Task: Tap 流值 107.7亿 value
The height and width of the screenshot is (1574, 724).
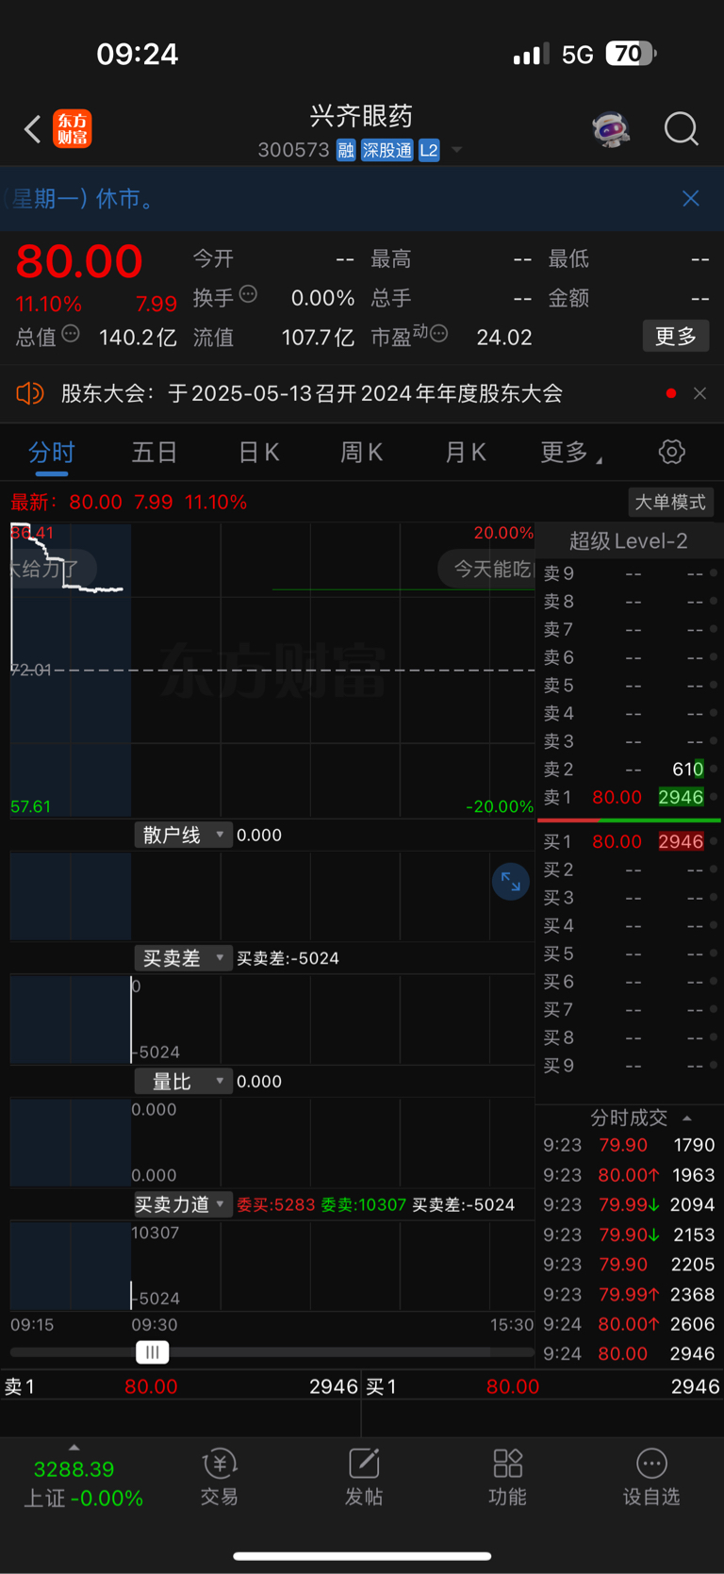Action: 318,337
